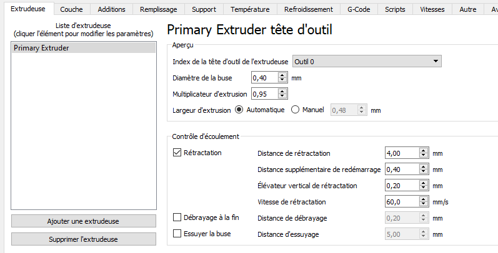
Task: Enable Débrayage à la fin option
Action: (177, 217)
